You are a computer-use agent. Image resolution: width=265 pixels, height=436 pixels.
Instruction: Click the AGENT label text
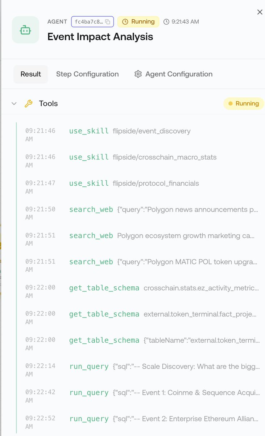tap(57, 22)
